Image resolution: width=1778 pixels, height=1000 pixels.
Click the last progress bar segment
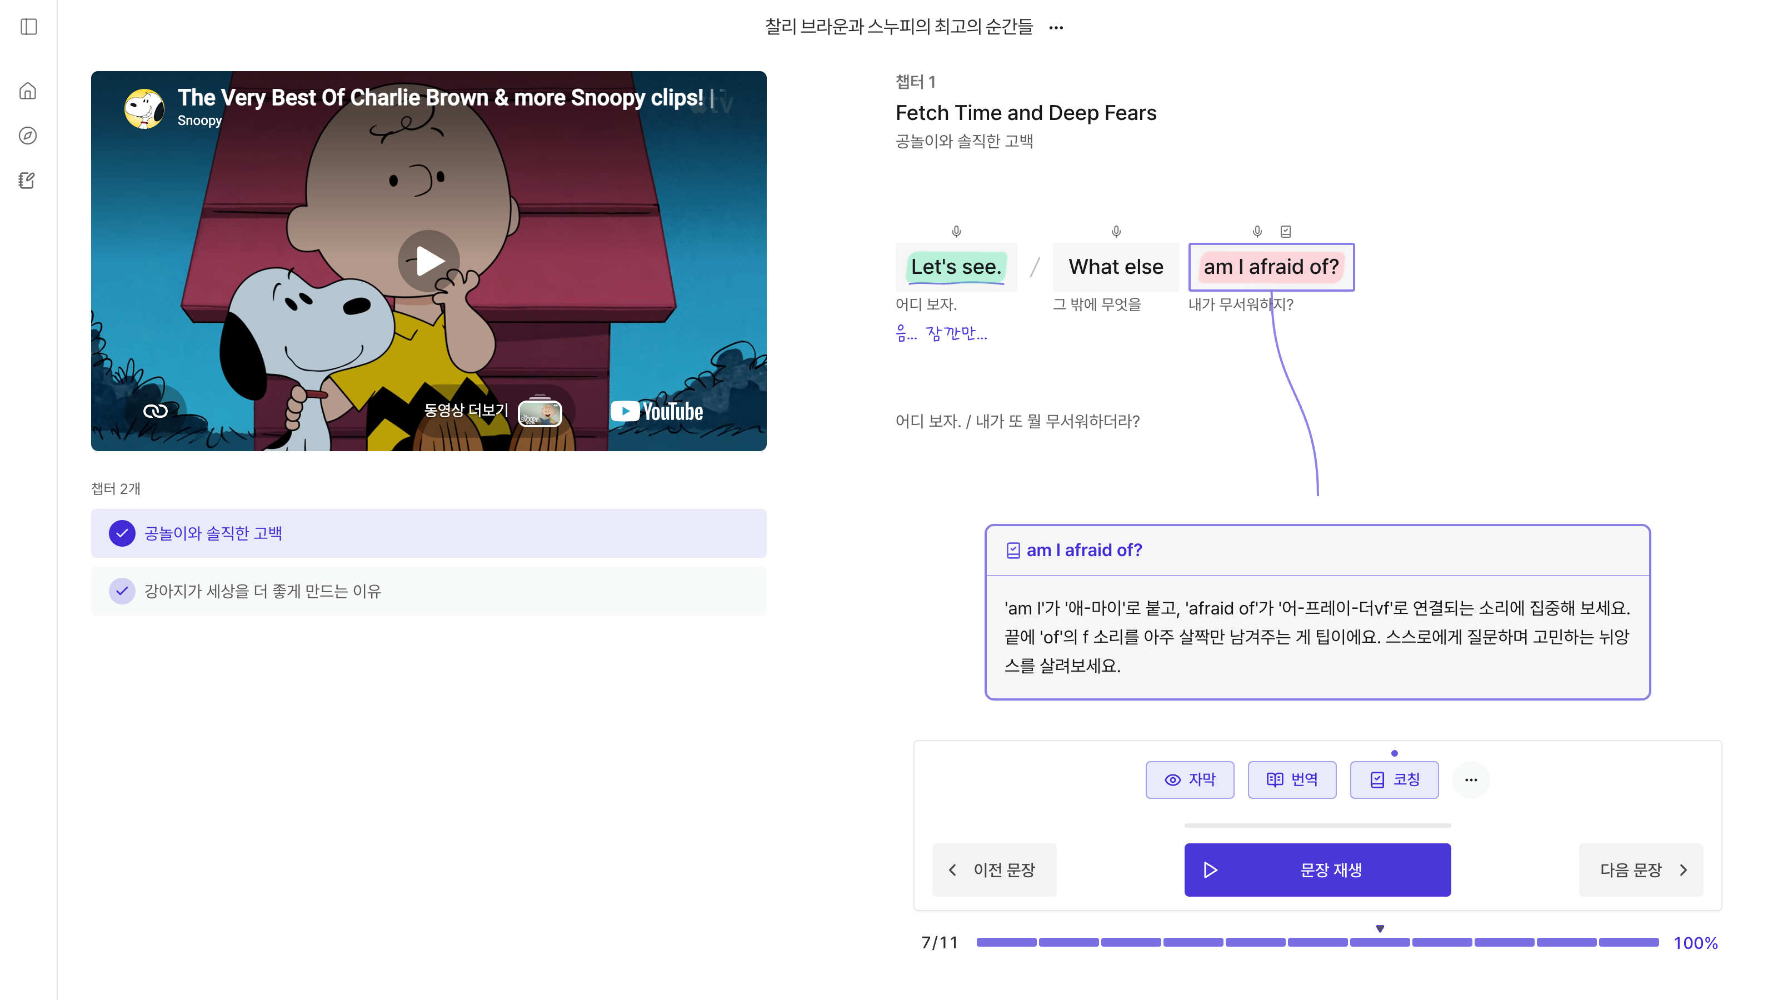click(x=1629, y=943)
